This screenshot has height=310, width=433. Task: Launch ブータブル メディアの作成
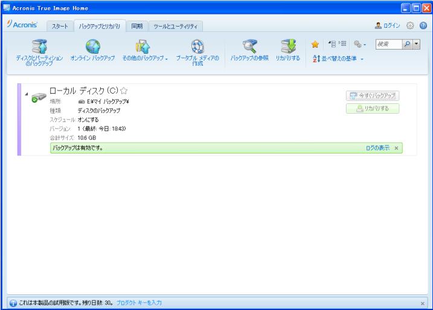click(x=197, y=53)
